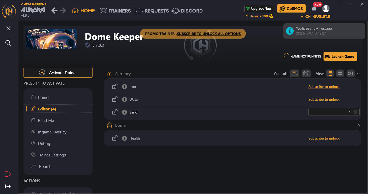
Task: Launch Game button
Action: [x=340, y=56]
